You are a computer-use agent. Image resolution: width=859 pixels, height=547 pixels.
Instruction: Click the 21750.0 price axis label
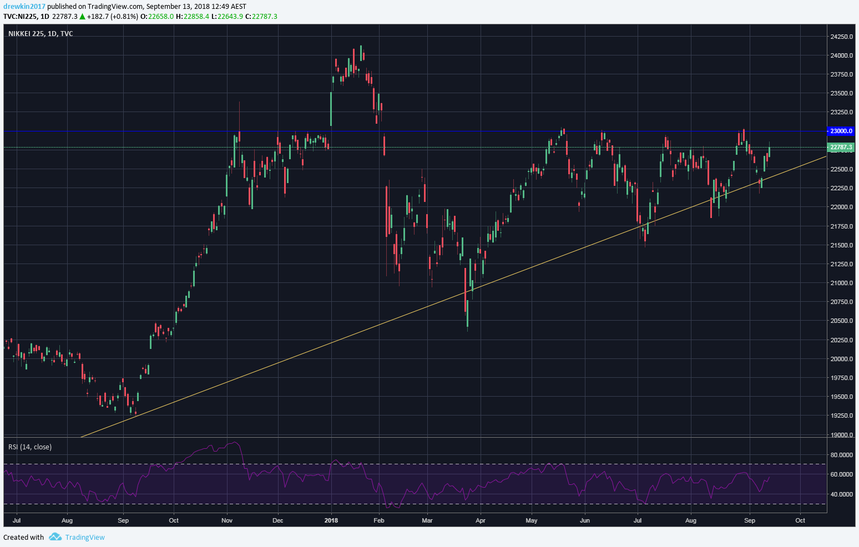coord(842,226)
